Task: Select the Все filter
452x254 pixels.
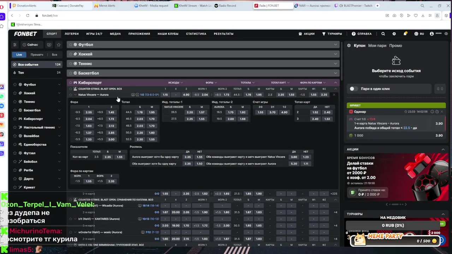Action: tap(54, 55)
